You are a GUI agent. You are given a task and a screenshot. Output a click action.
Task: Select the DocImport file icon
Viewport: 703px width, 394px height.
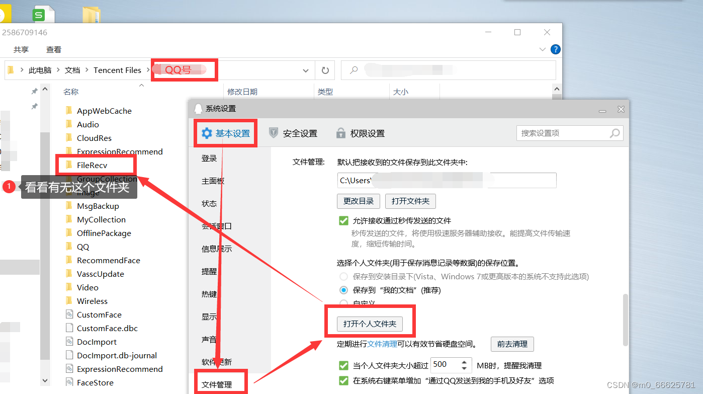(69, 342)
